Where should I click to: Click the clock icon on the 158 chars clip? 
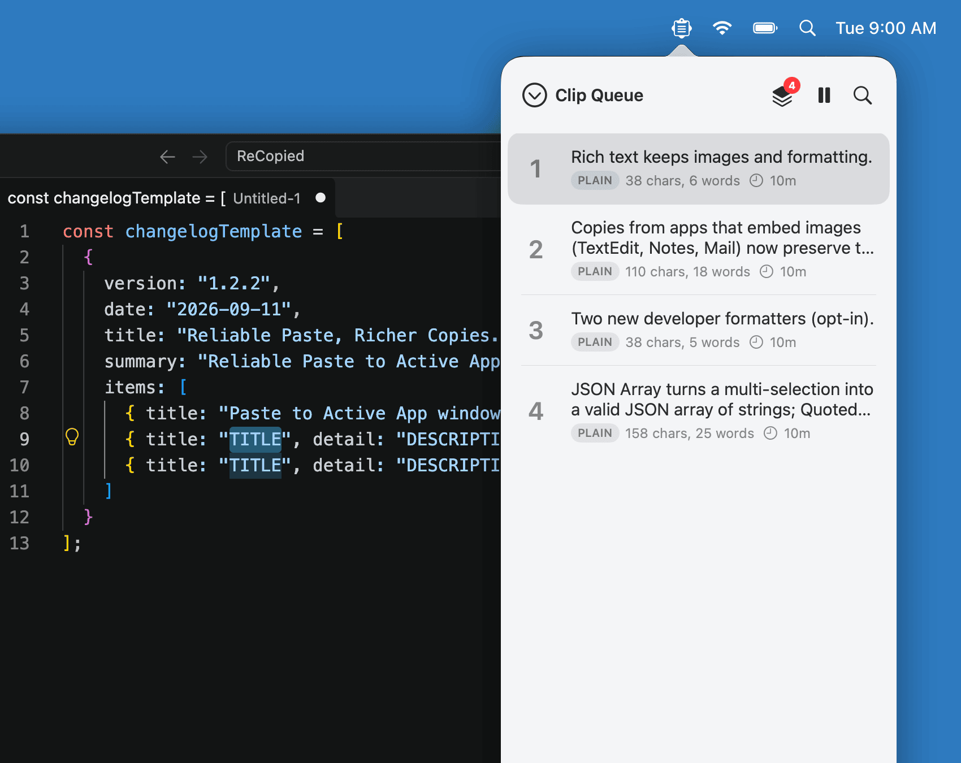click(x=770, y=433)
